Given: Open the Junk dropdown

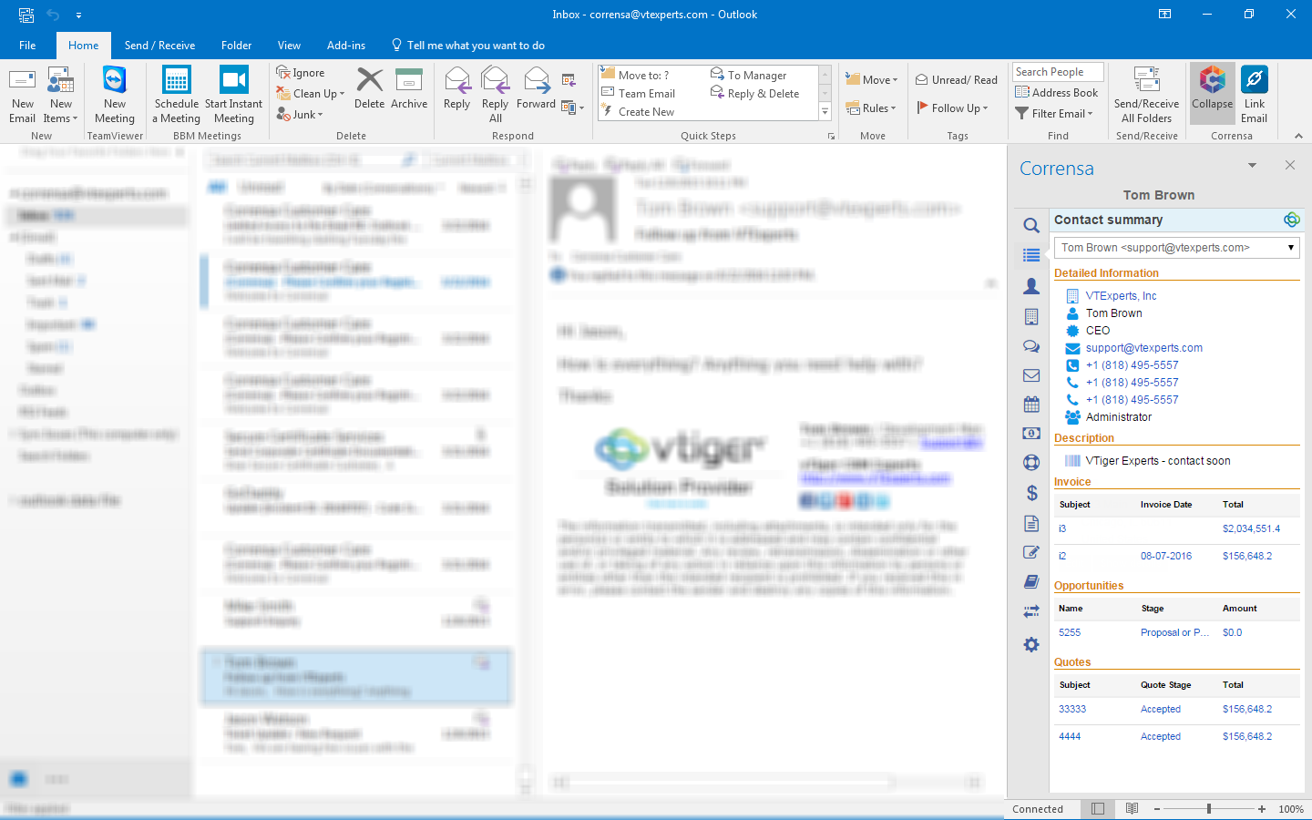Looking at the screenshot, I should pos(300,115).
